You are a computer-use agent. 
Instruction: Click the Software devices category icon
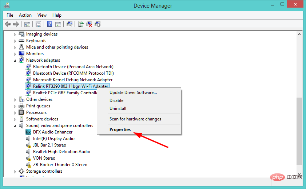[x=21, y=119]
